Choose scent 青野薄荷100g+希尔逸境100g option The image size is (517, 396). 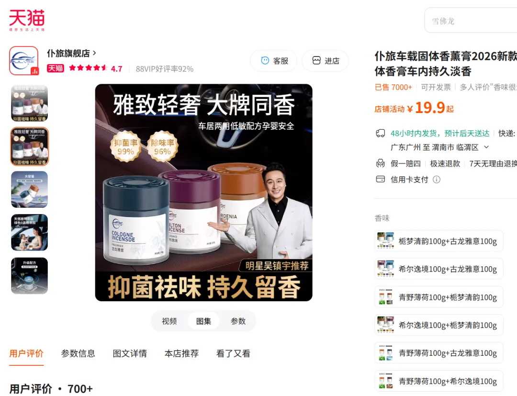point(439,381)
